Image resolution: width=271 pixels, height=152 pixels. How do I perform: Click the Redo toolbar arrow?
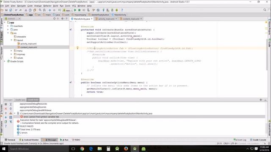pyautogui.click(x=20, y=10)
